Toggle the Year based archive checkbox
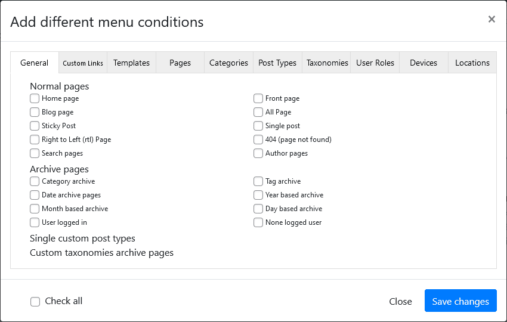 [258, 195]
